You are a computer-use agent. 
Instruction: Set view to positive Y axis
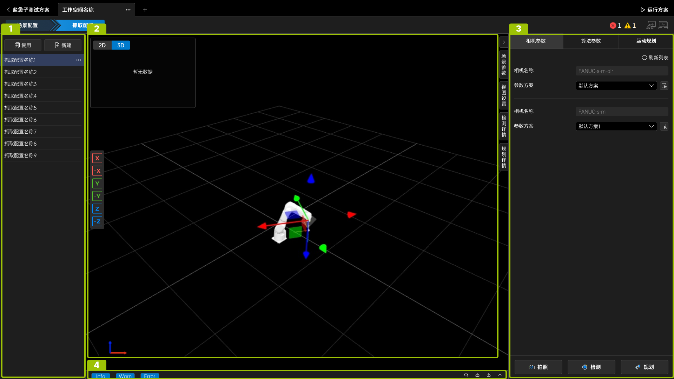coord(97,184)
